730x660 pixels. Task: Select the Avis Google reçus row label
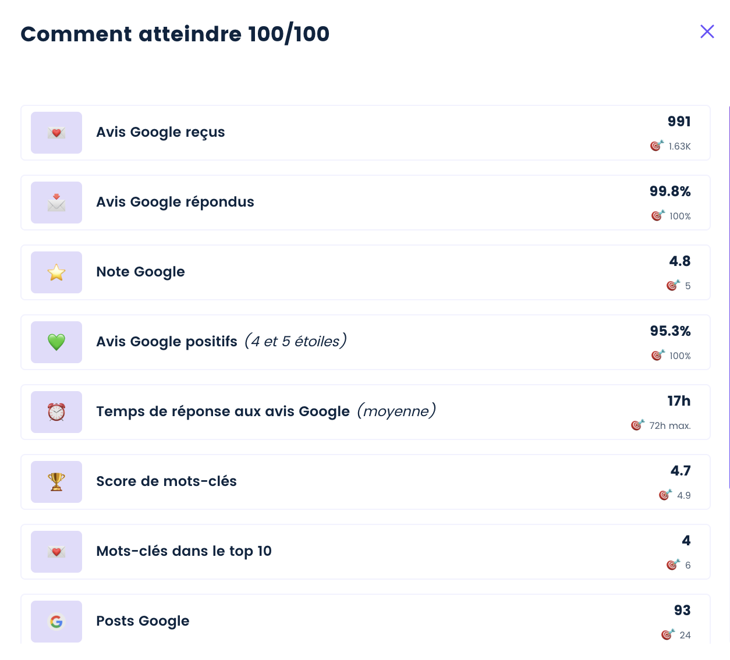click(x=161, y=132)
